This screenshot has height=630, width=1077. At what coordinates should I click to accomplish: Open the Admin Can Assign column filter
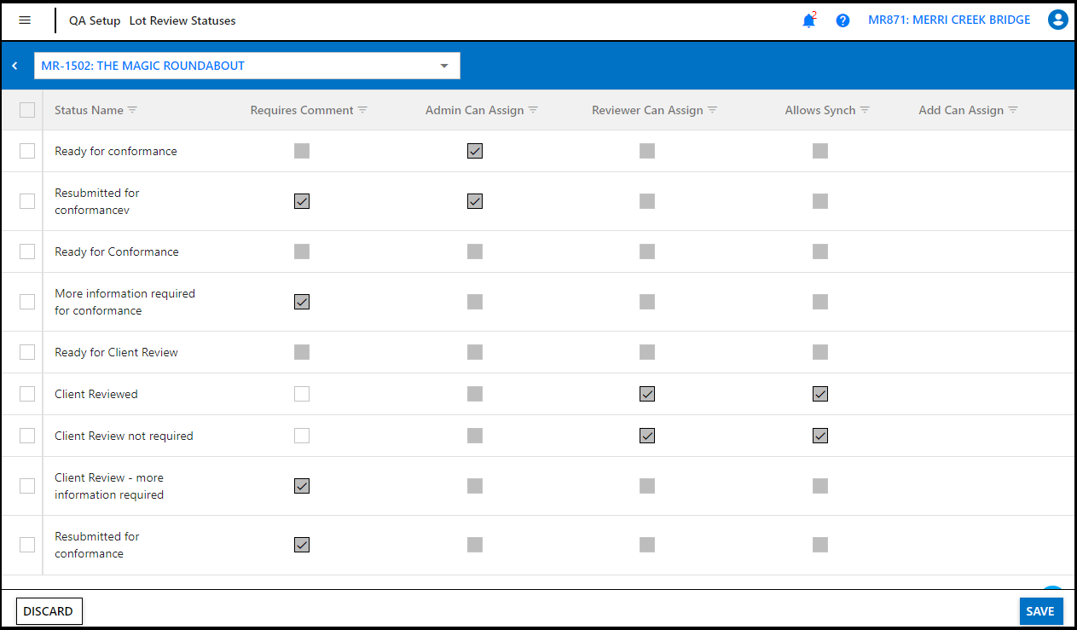click(x=534, y=109)
